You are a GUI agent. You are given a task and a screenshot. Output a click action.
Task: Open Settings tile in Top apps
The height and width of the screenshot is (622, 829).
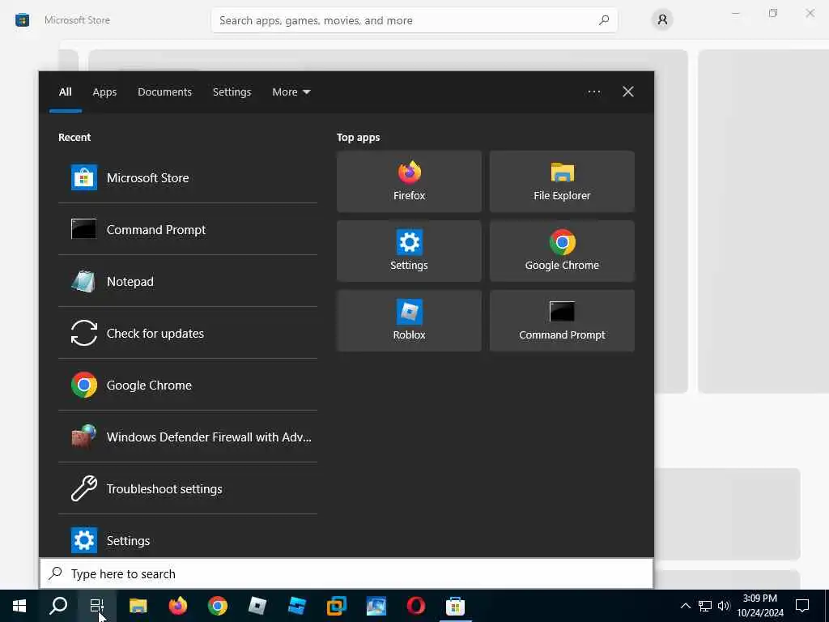coord(409,251)
